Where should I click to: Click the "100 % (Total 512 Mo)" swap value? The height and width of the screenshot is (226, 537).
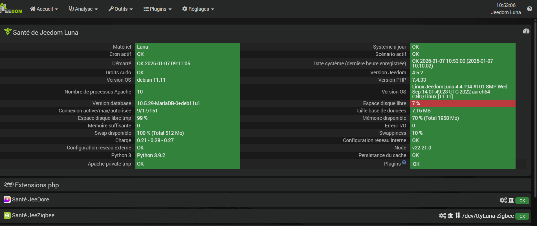point(160,133)
